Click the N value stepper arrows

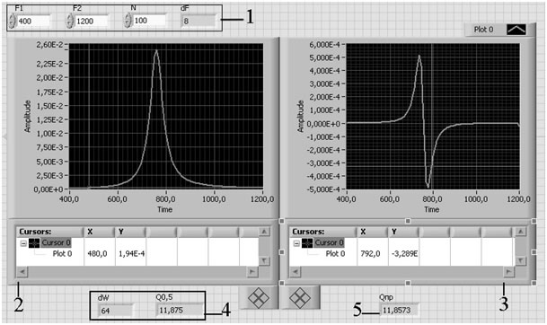[128, 21]
